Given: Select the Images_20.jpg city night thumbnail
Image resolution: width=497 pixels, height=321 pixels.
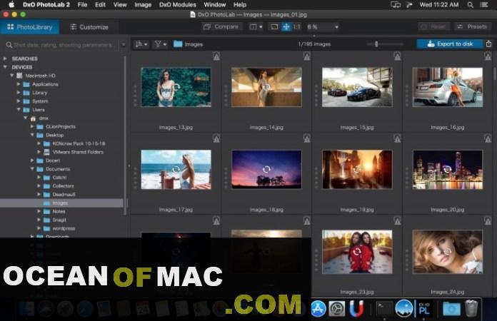Looking at the screenshot, I should coord(448,169).
